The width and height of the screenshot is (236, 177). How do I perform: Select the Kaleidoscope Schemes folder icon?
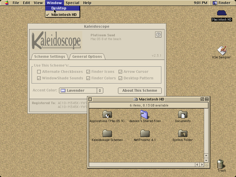pyautogui.click(x=107, y=133)
